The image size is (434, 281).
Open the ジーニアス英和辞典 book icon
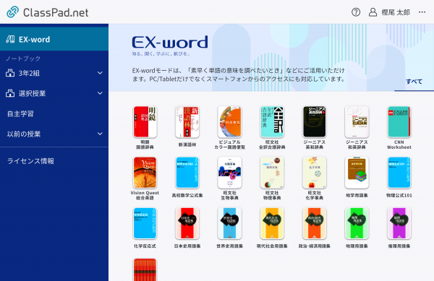314,122
